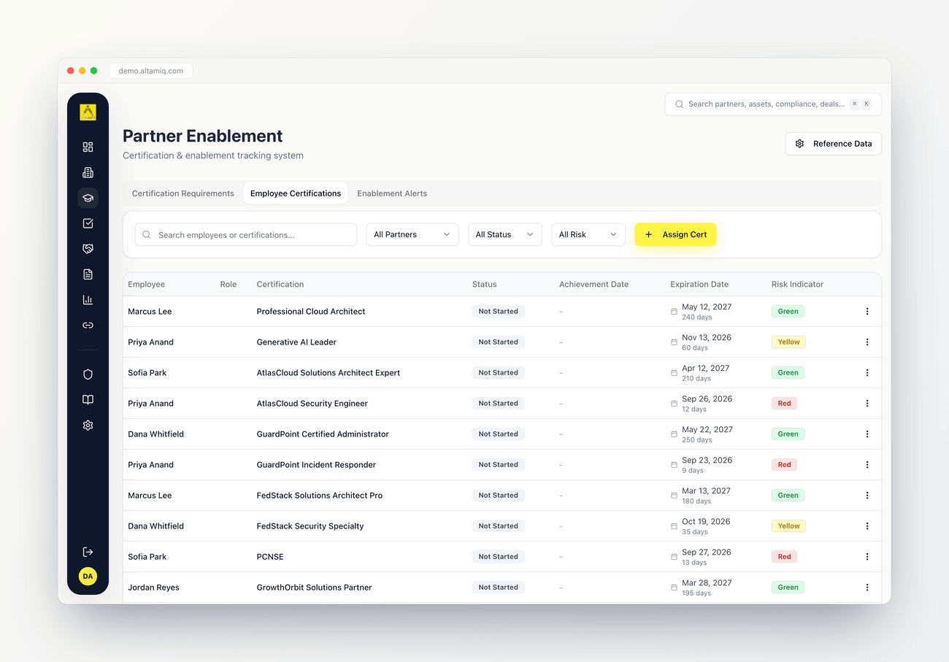Open the settings gear icon in sidebar

(x=88, y=426)
